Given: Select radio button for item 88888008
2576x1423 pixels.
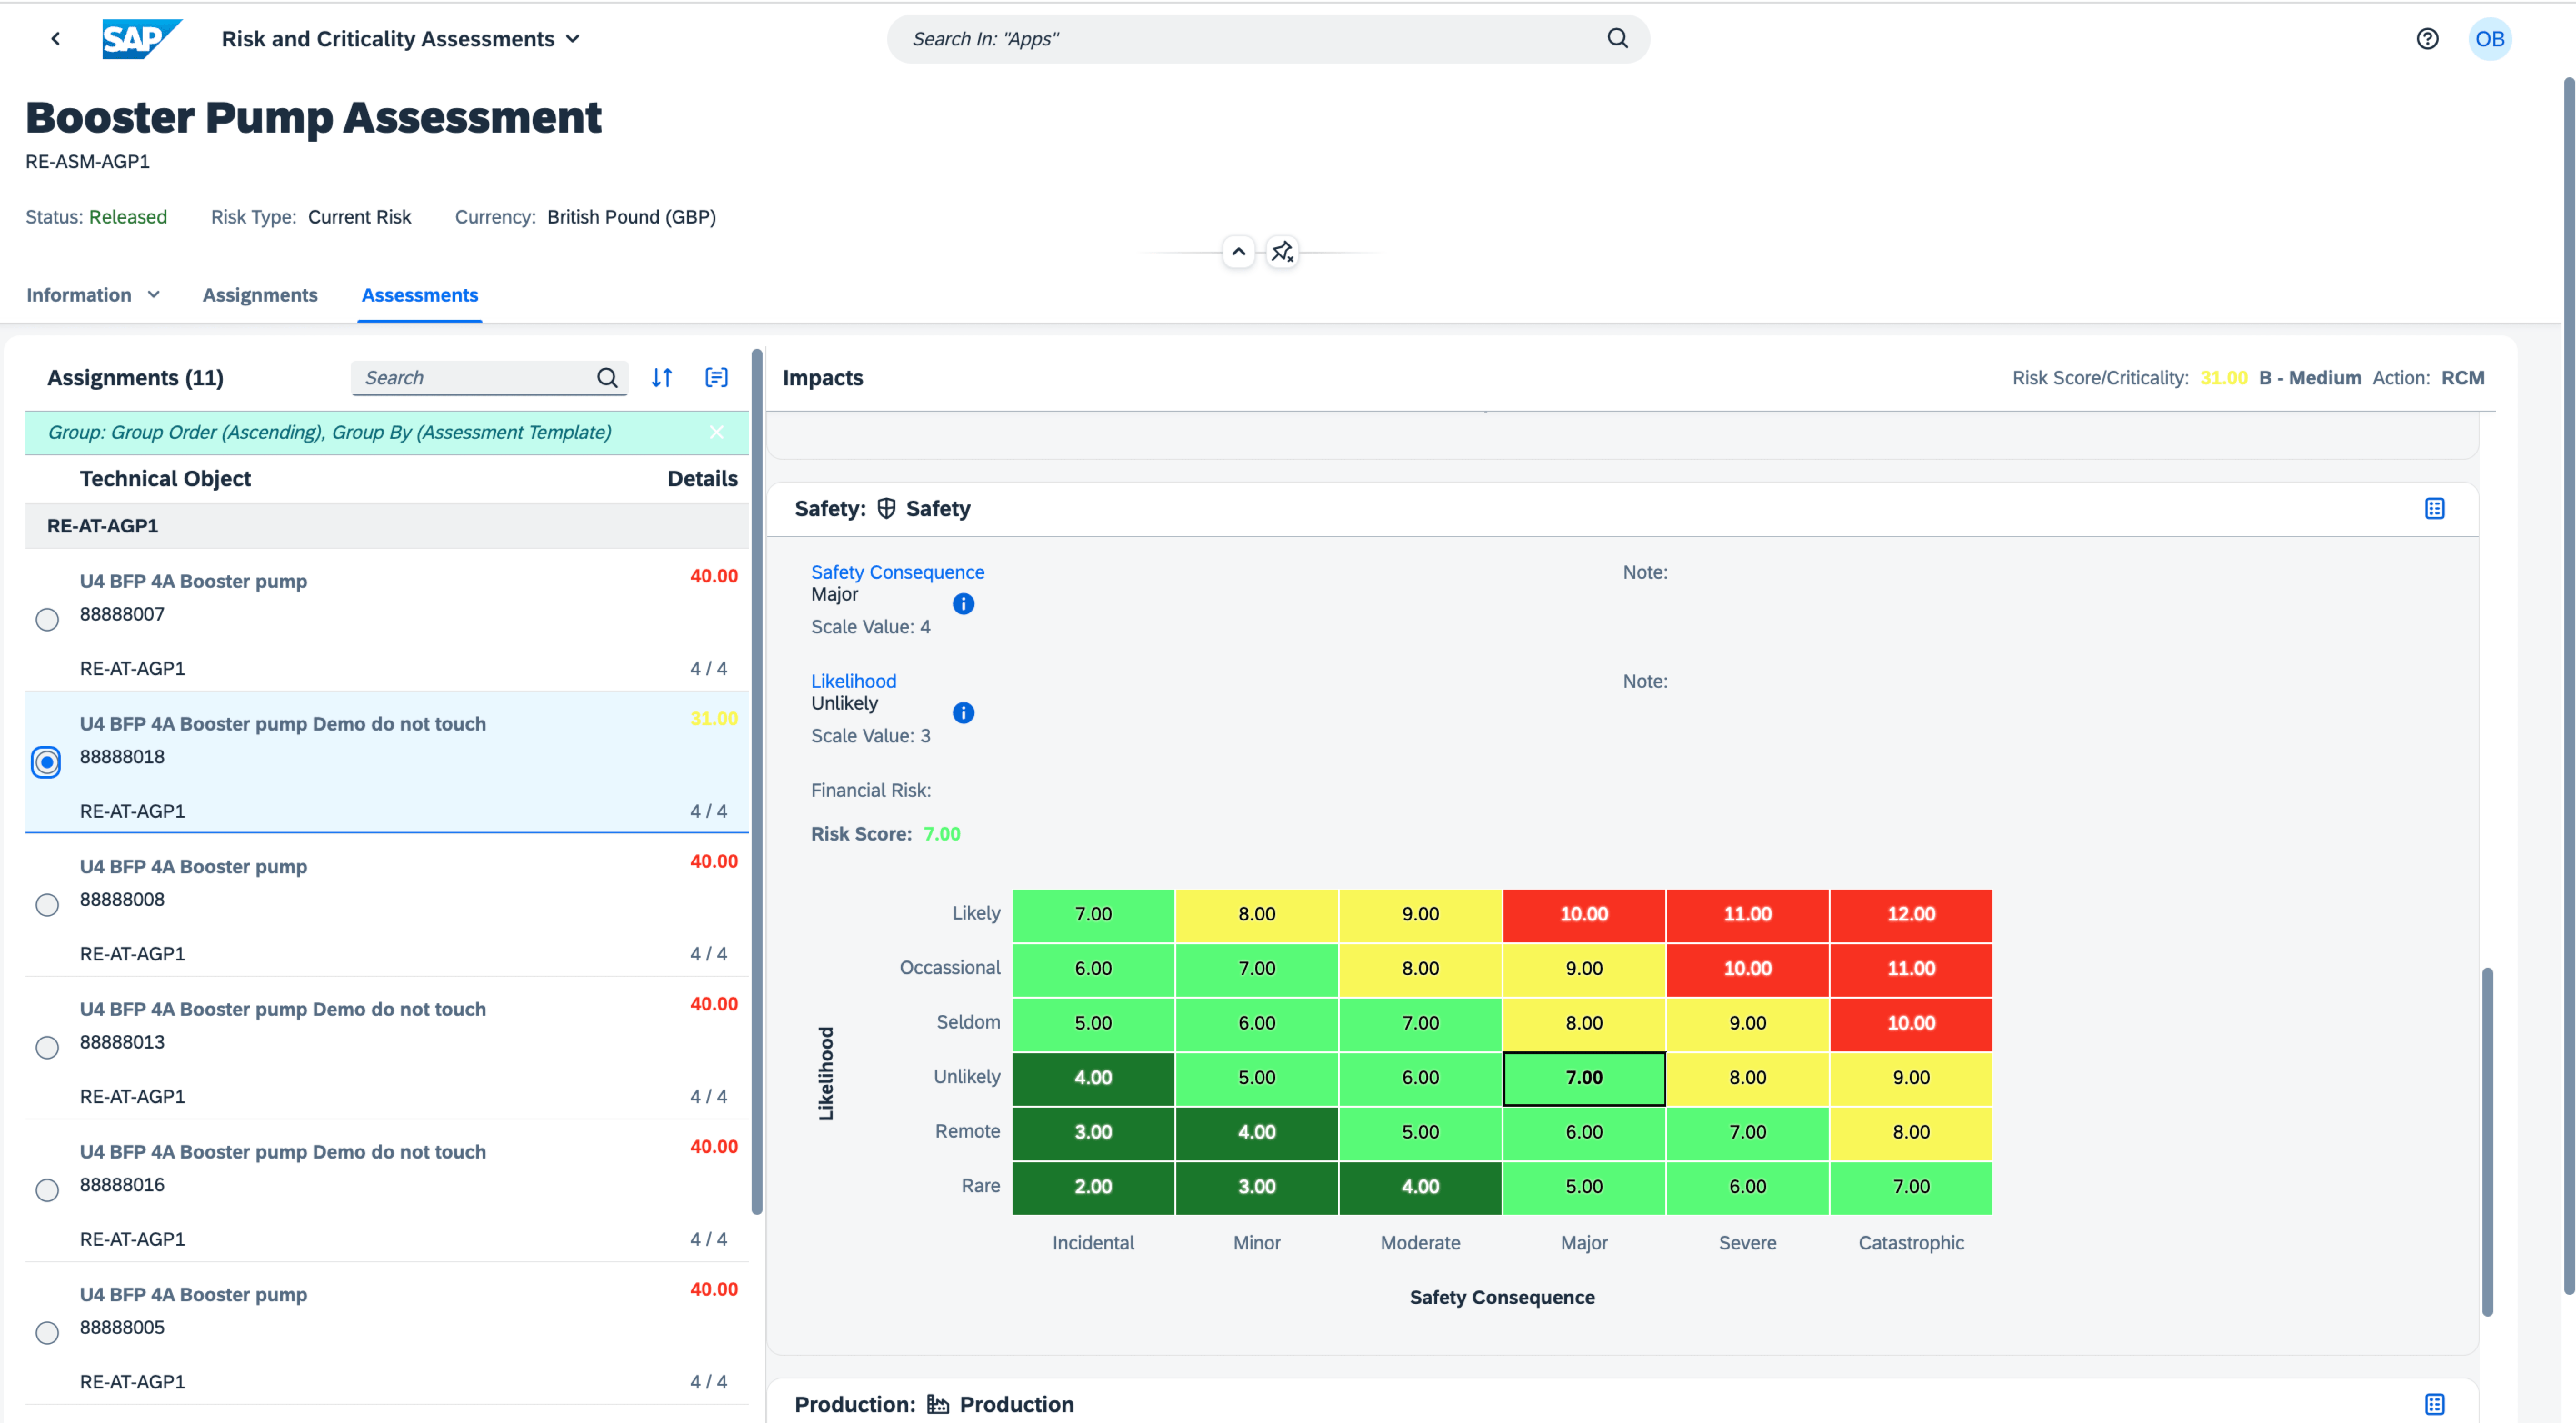Looking at the screenshot, I should [47, 901].
